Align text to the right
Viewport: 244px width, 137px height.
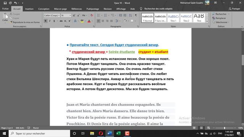click(x=107, y=21)
